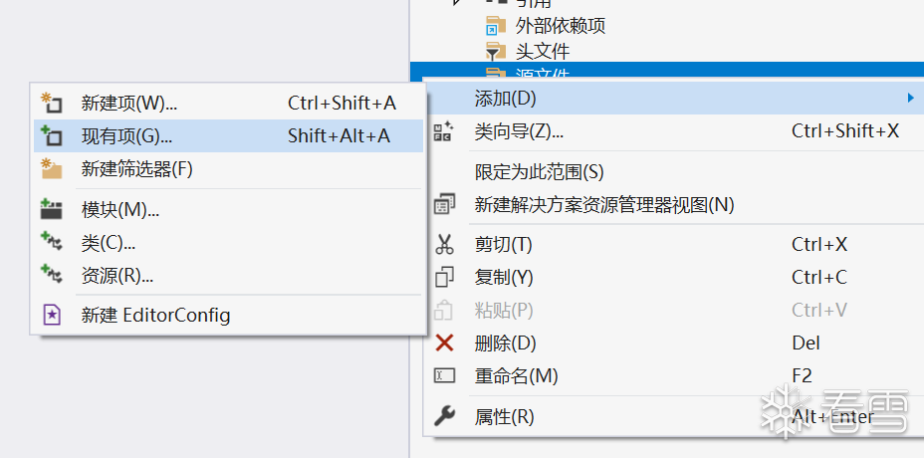Select the 头文件 folder in tree
Viewport: 924px width, 458px height.
coord(542,50)
